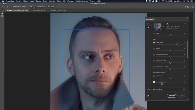Click the back arrow in options bar
This screenshot has height=110, width=195.
click(x=3, y=7)
